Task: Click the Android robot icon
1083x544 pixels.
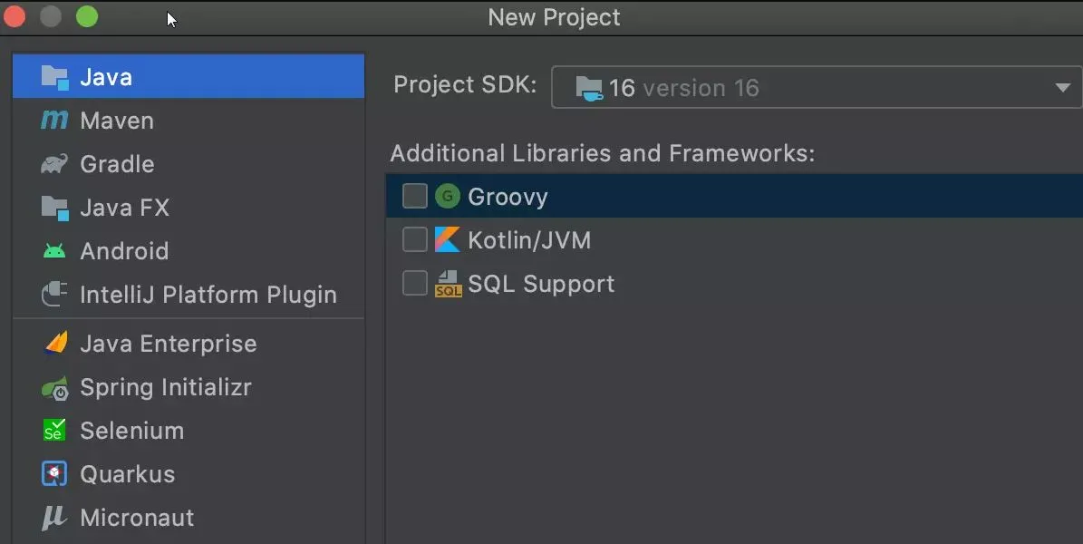Action: coord(53,250)
